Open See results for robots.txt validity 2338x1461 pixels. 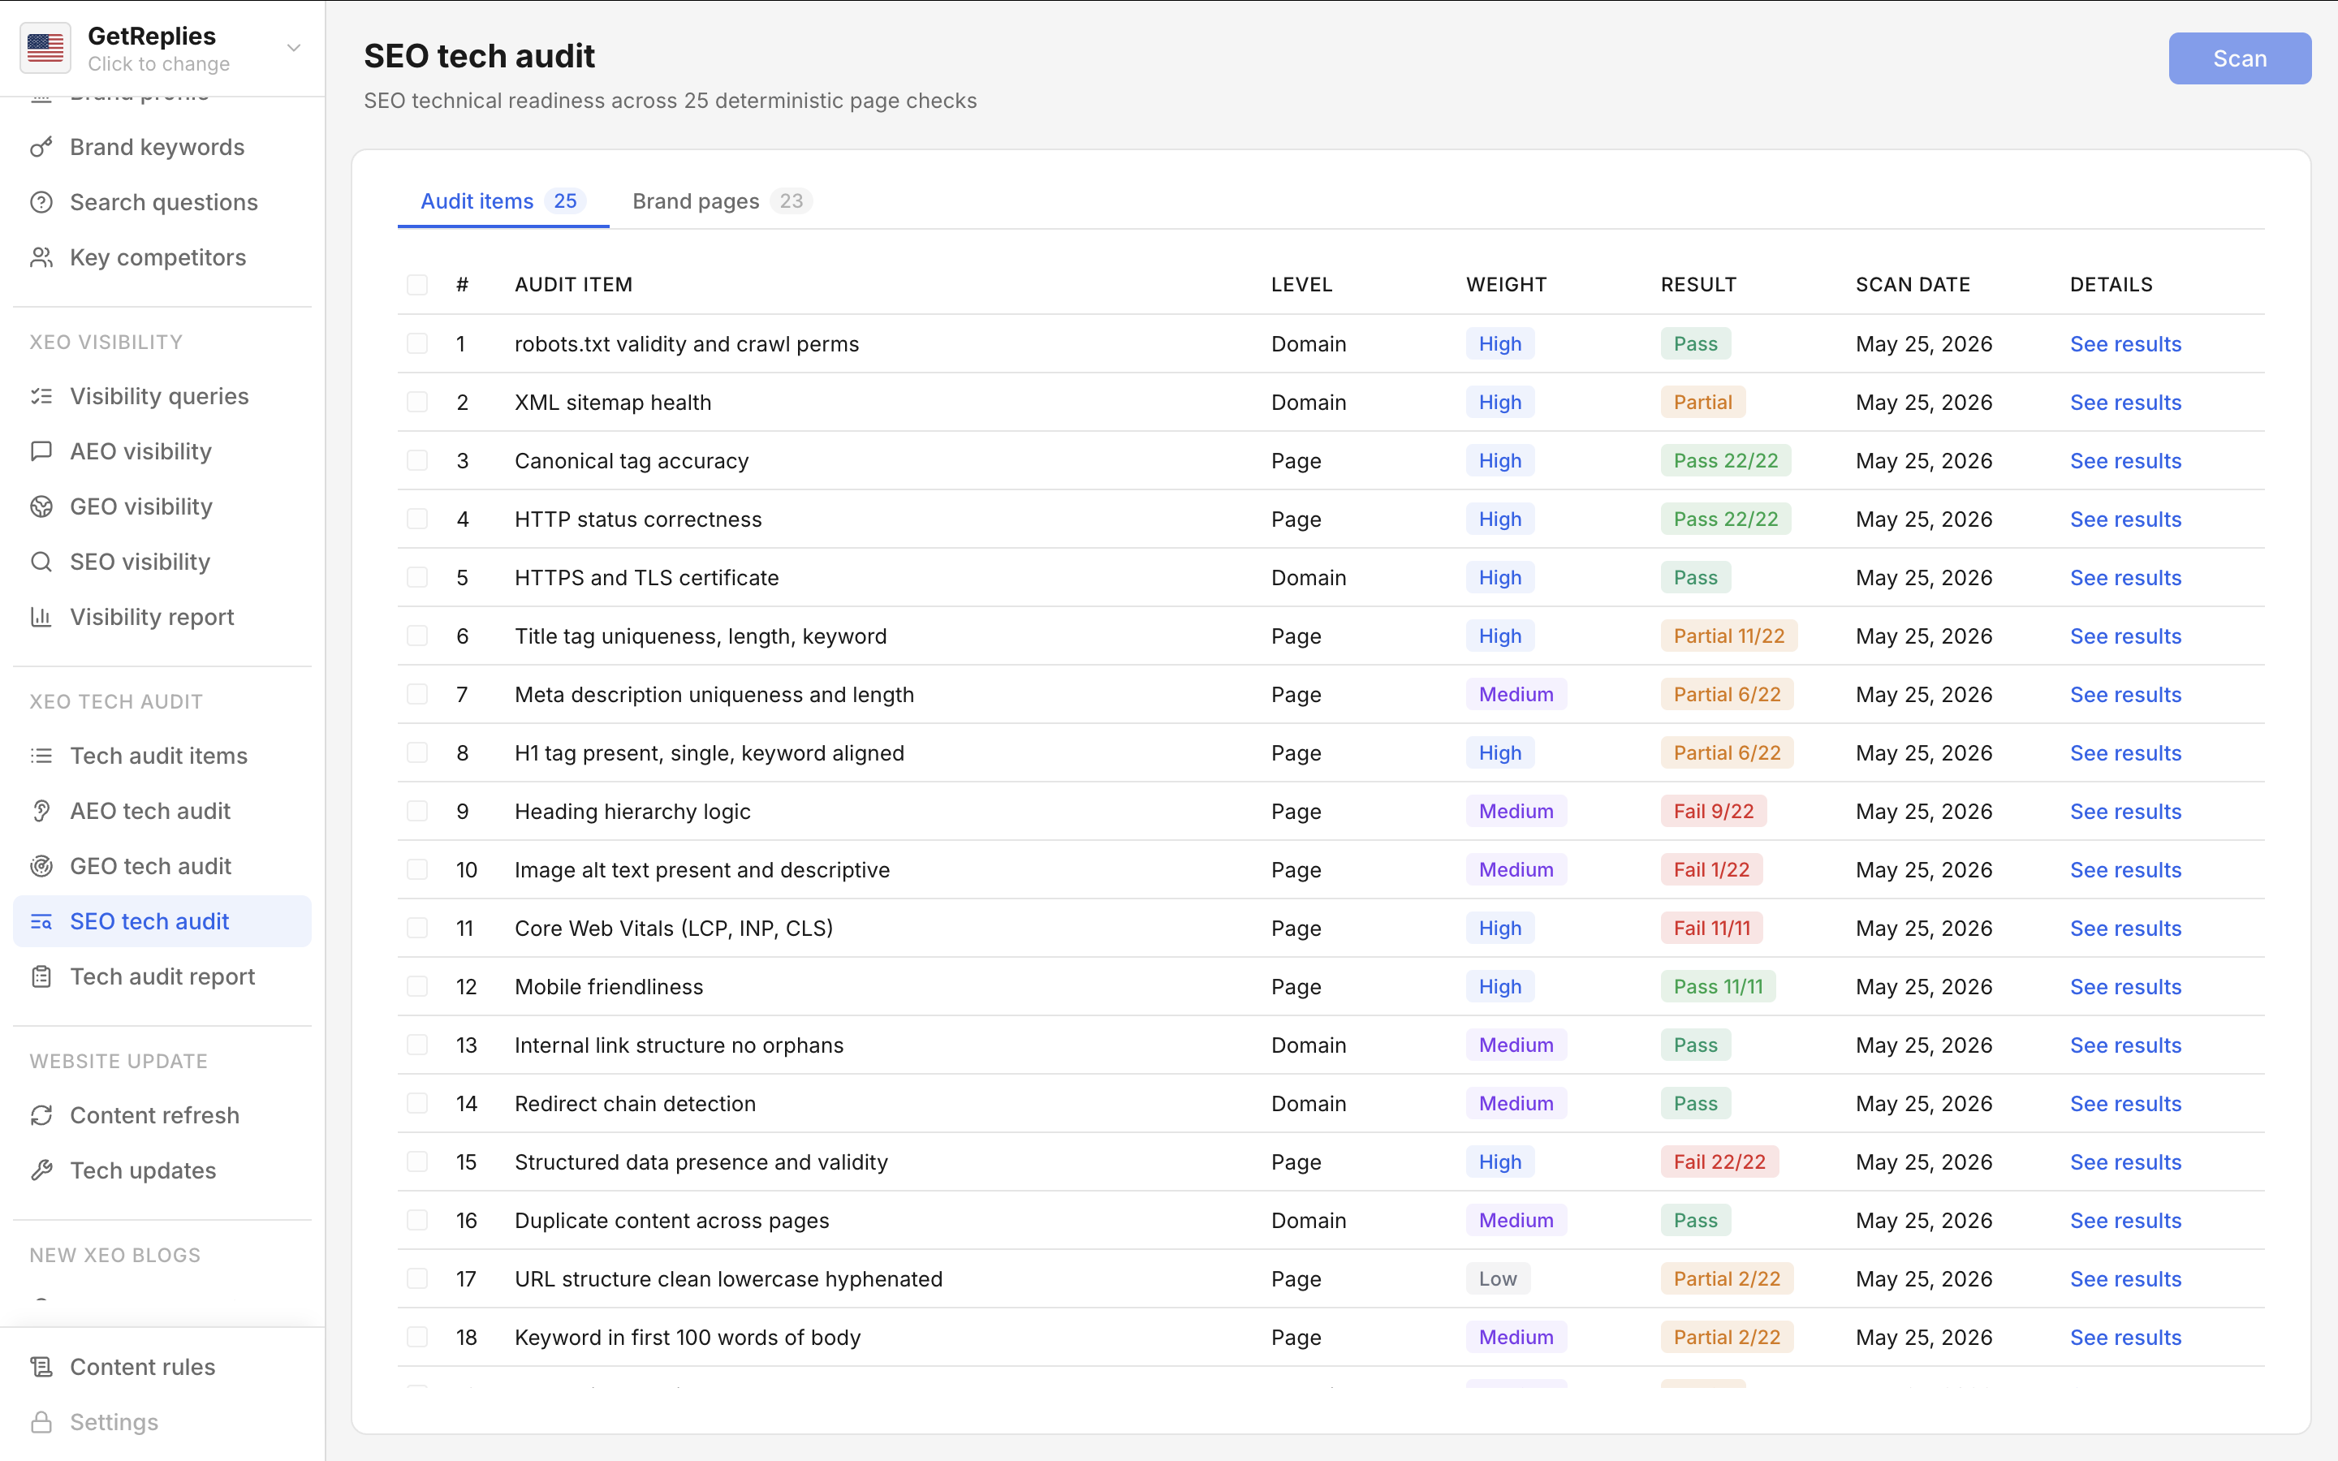(2125, 344)
